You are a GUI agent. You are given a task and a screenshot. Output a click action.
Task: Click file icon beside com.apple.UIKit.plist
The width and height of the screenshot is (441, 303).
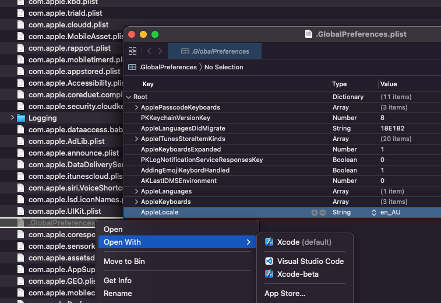pos(20,212)
